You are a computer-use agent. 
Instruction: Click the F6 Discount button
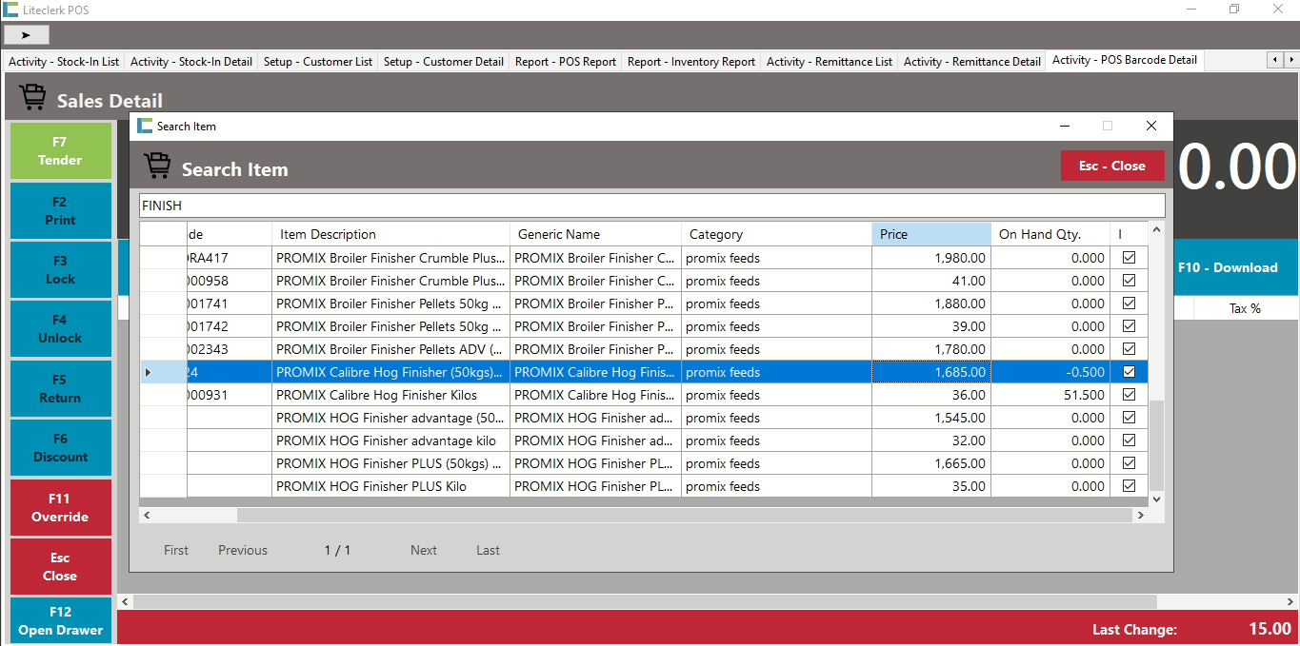tap(60, 448)
